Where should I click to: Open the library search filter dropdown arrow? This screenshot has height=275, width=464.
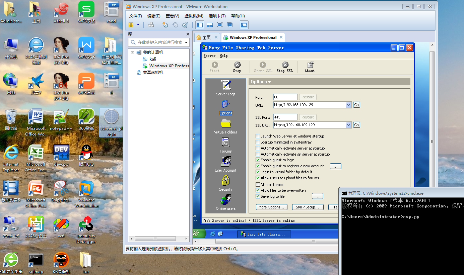coord(186,42)
